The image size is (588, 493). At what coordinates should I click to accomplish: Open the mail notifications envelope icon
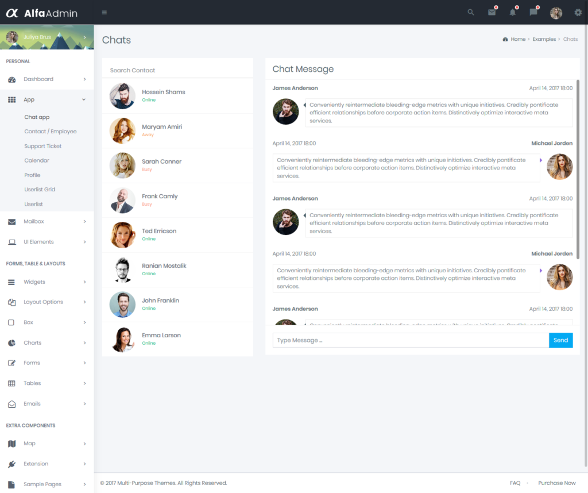(492, 12)
